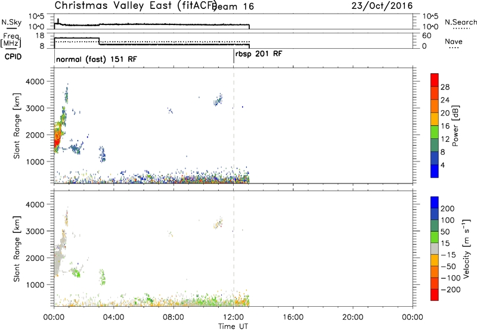Screen dimensions: 477x330
Task: Click the '16' Power colorbar tick label
Action: (x=445, y=126)
